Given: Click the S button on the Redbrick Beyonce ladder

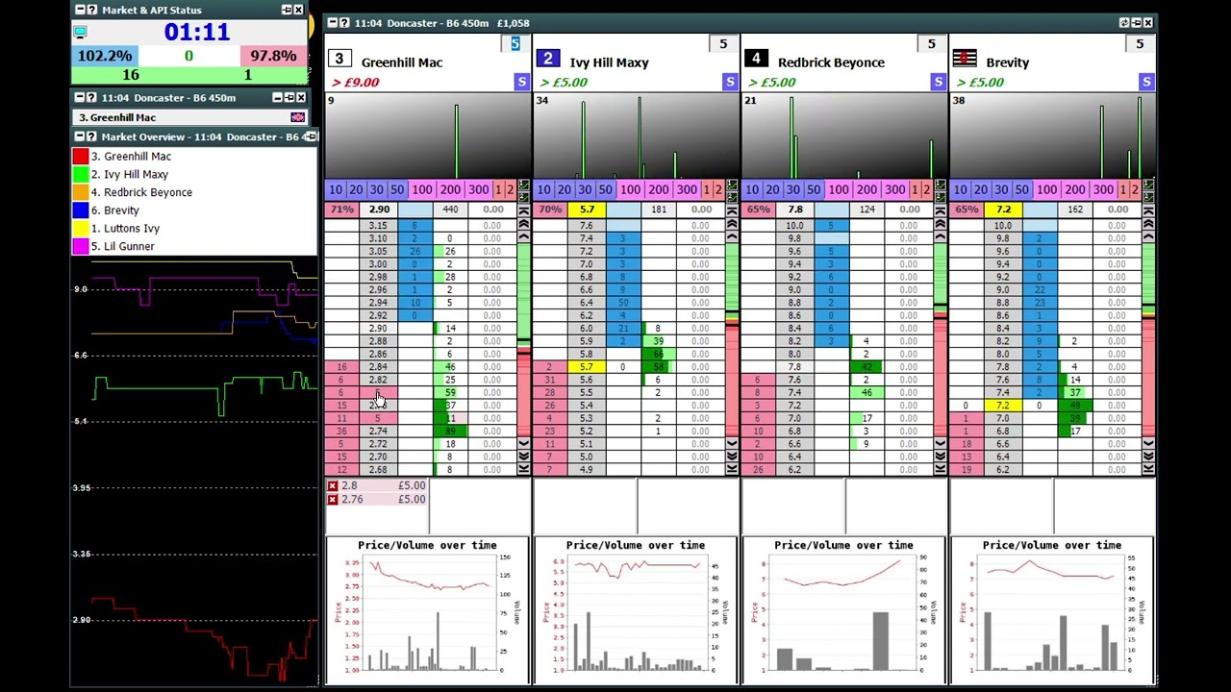Looking at the screenshot, I should (x=938, y=82).
